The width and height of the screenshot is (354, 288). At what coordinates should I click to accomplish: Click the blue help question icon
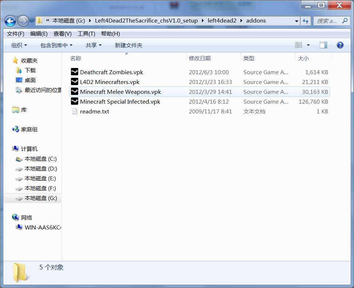point(340,45)
